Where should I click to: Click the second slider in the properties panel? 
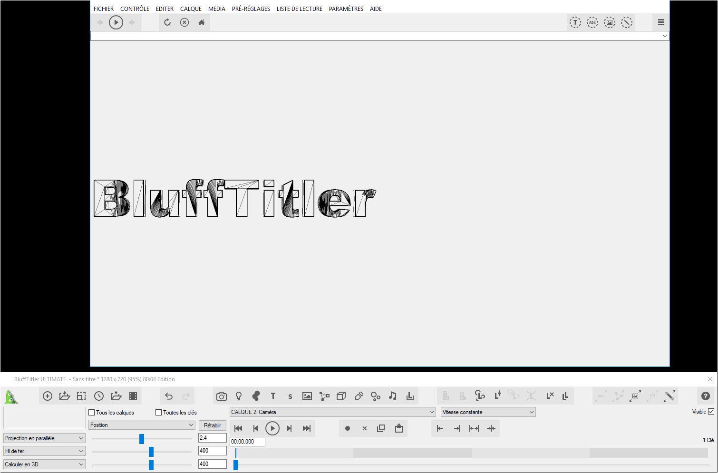pos(142,452)
